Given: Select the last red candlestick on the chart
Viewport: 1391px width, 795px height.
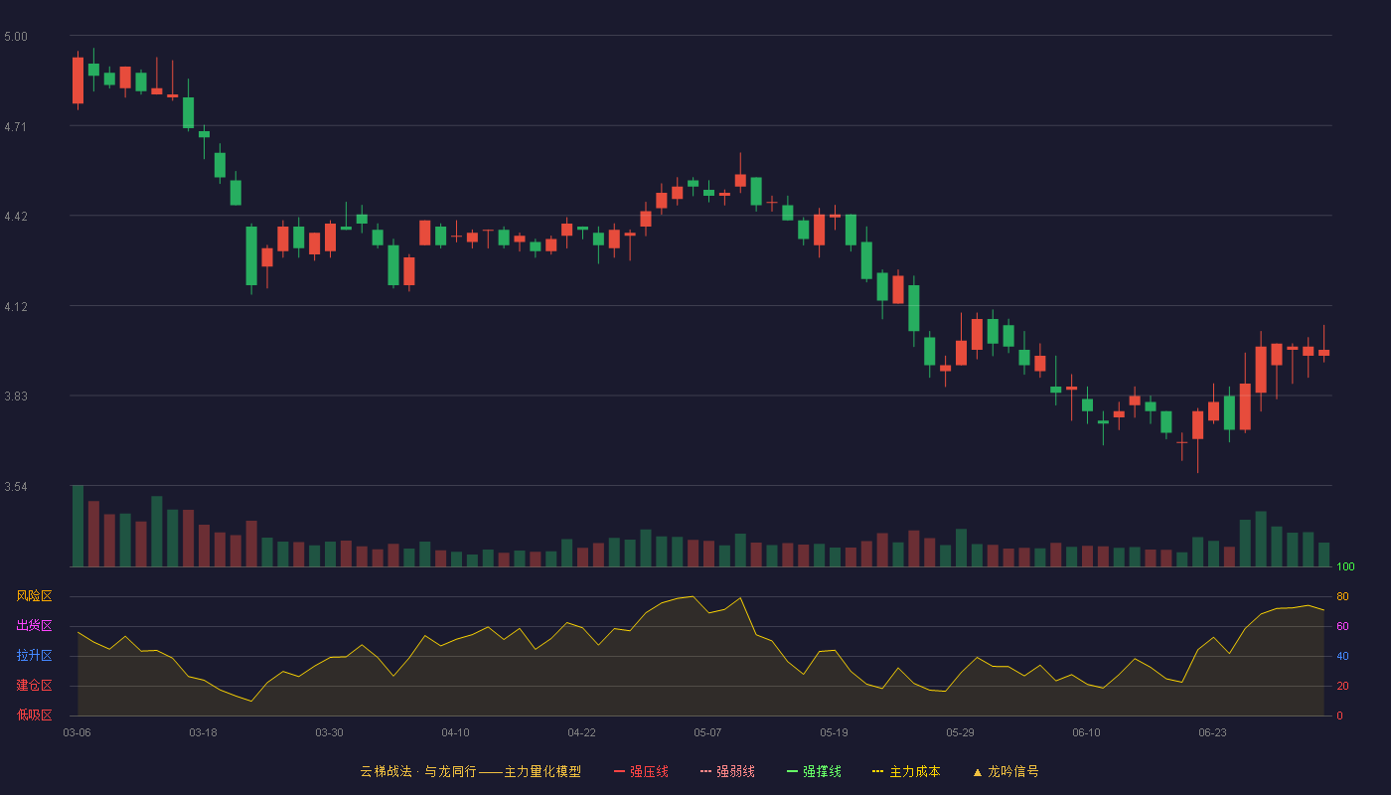Looking at the screenshot, I should 1323,352.
